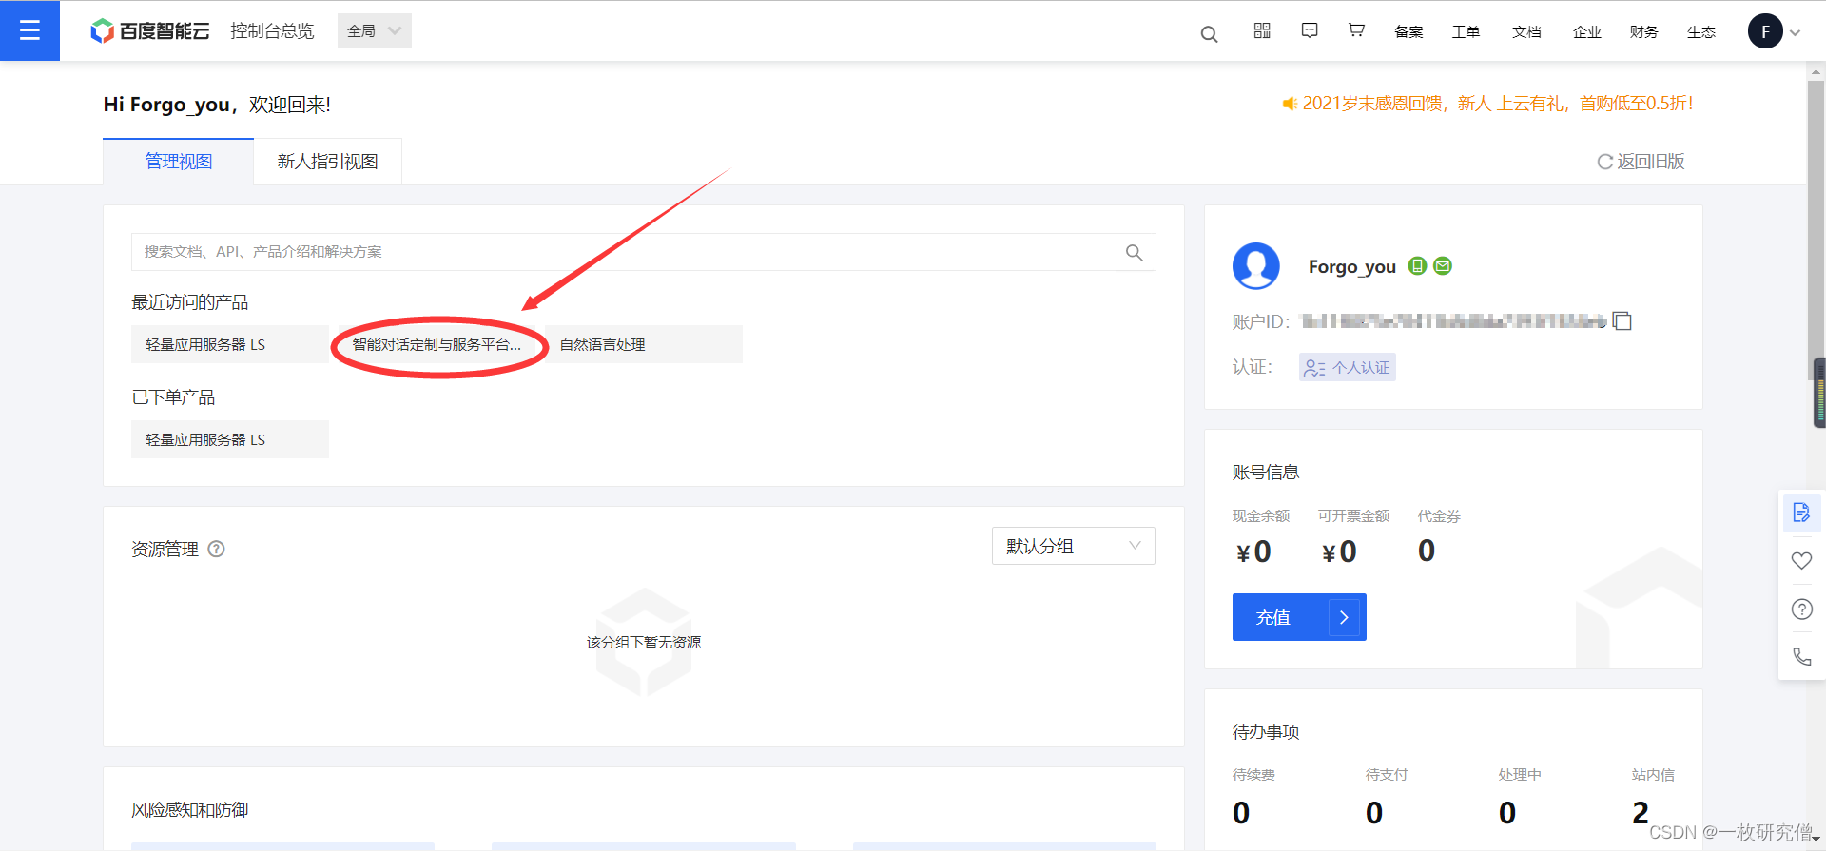Image resolution: width=1826 pixels, height=851 pixels.
Task: Expand the user account dropdown arrow
Action: [x=1795, y=32]
